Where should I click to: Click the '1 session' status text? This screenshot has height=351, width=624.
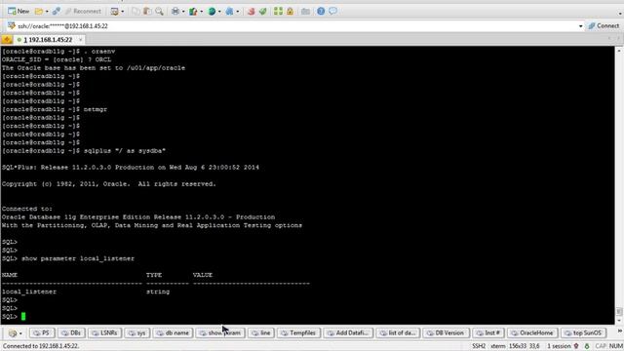tap(559, 346)
